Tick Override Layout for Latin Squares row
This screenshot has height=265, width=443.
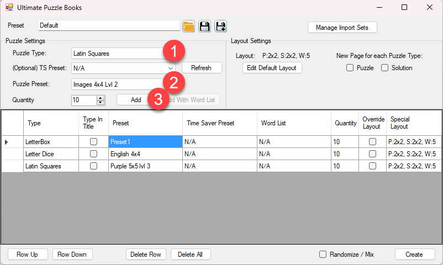(x=372, y=166)
